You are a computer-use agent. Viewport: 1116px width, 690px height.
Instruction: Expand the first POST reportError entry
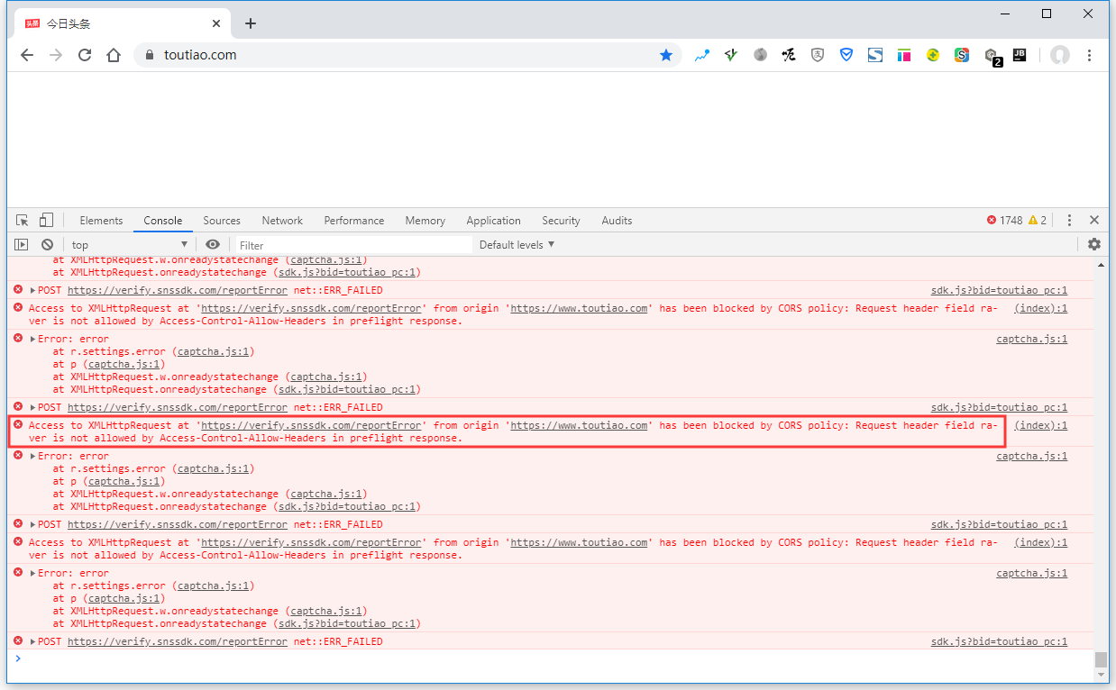click(x=33, y=291)
